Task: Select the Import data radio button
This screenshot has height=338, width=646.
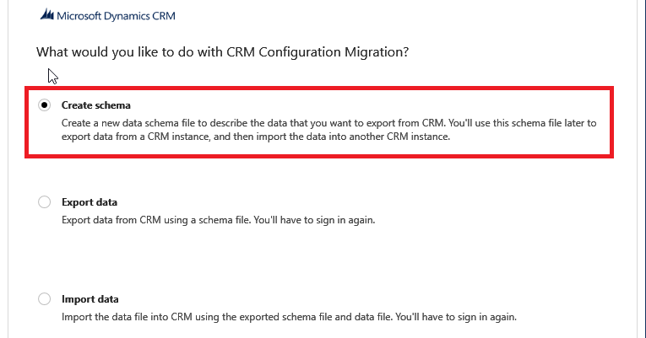Action: coord(44,299)
